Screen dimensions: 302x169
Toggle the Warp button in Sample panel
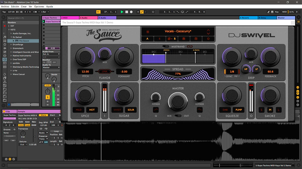coord(44,115)
